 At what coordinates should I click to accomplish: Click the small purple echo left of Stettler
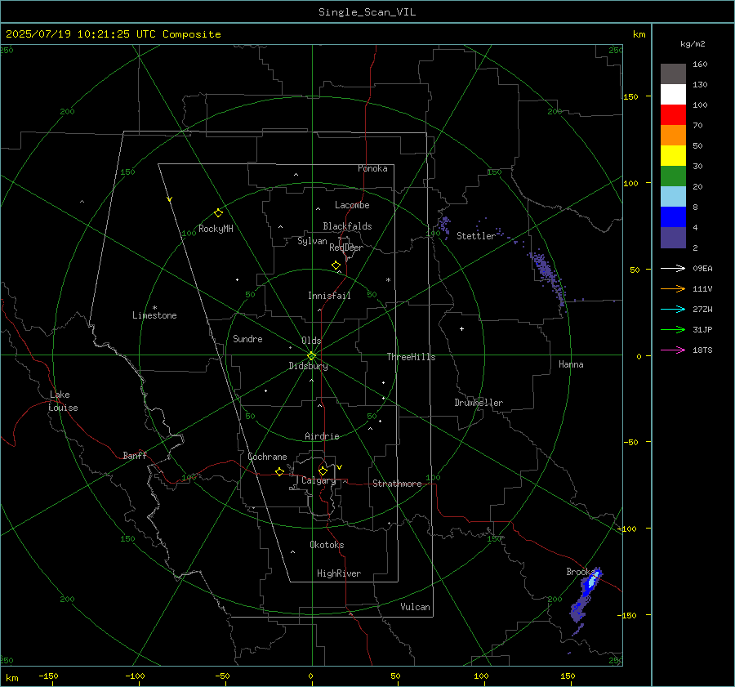444,226
